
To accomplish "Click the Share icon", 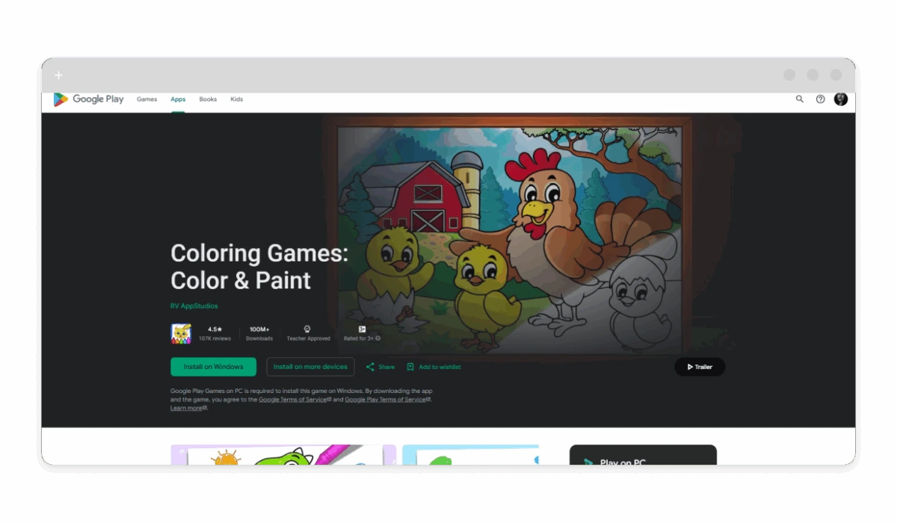I will tap(370, 367).
